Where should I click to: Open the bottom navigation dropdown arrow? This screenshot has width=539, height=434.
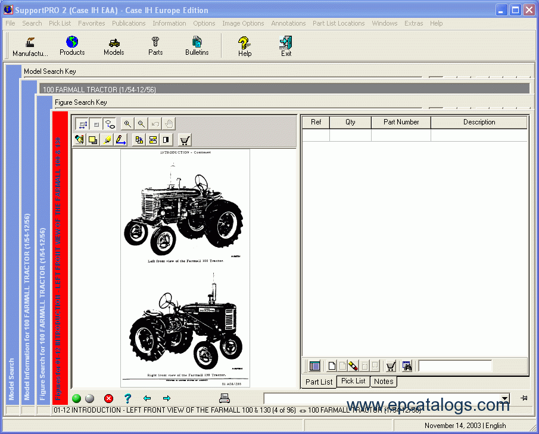click(x=504, y=399)
